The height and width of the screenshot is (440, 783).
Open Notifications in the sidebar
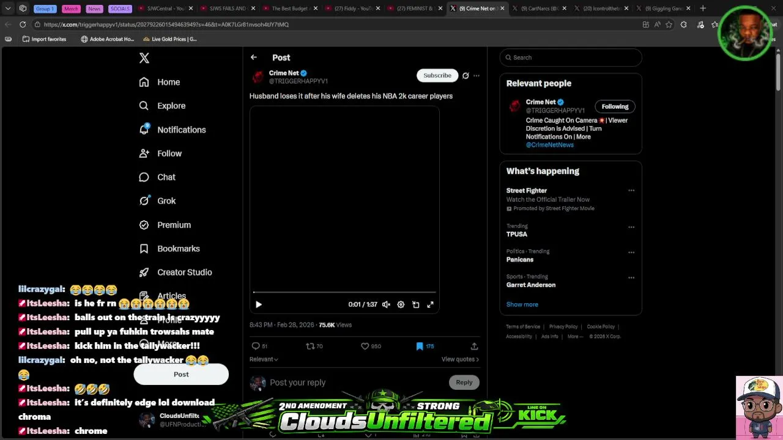tap(173, 130)
